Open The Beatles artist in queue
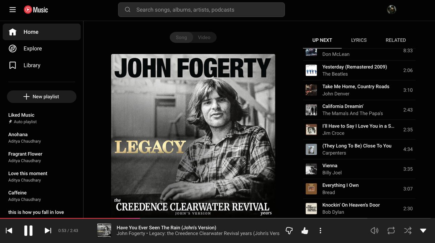This screenshot has height=243, width=435. point(335,74)
